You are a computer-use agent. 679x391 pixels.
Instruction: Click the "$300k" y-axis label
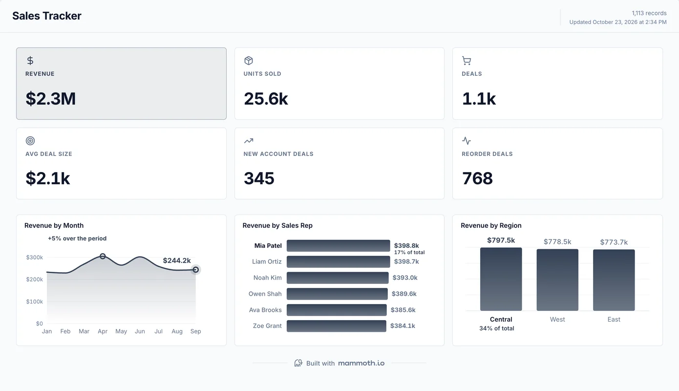pos(34,257)
